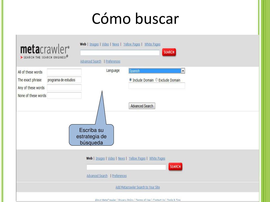Viewport: 270px width, 202px height.
Task: Click the top red SEARCH button
Action: pyautogui.click(x=169, y=52)
